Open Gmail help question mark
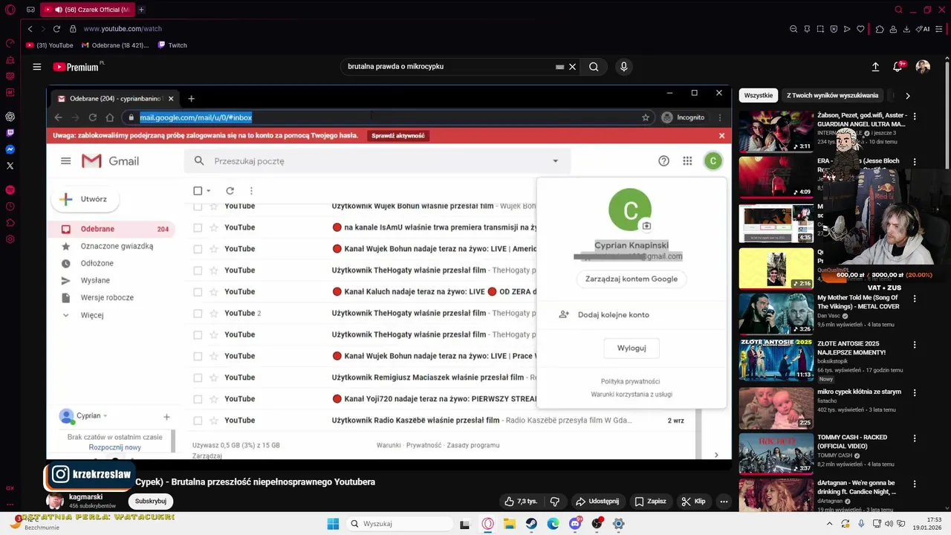The height and width of the screenshot is (535, 951). pos(663,161)
